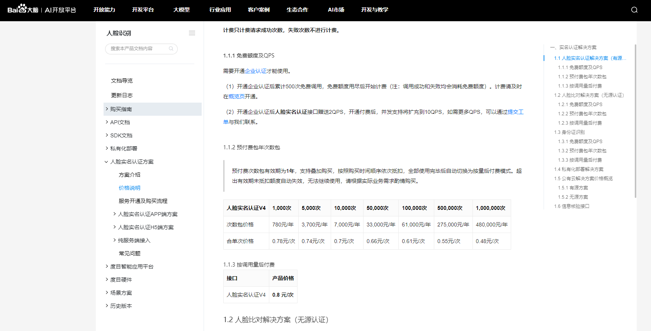Open the AI市场 navigation item

336,10
